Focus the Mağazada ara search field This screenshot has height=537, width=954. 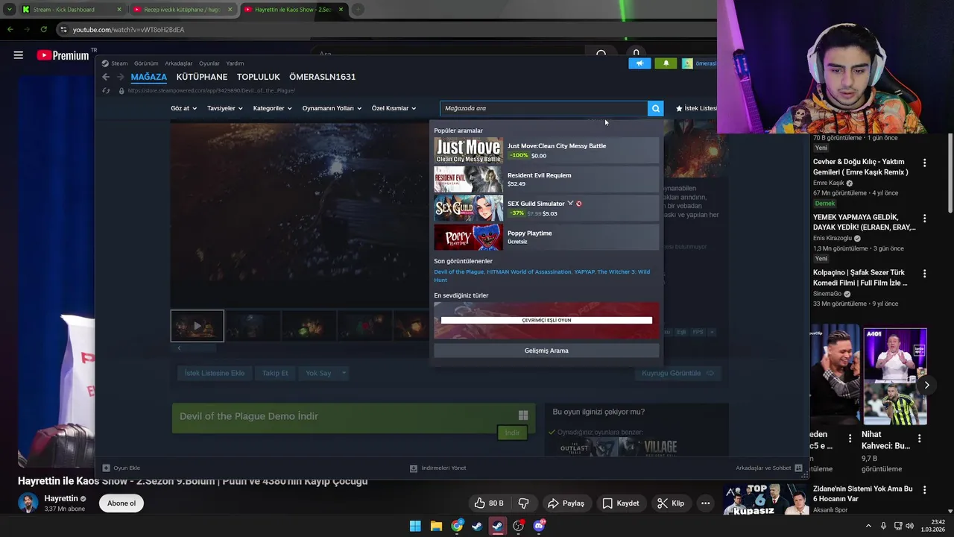(543, 108)
